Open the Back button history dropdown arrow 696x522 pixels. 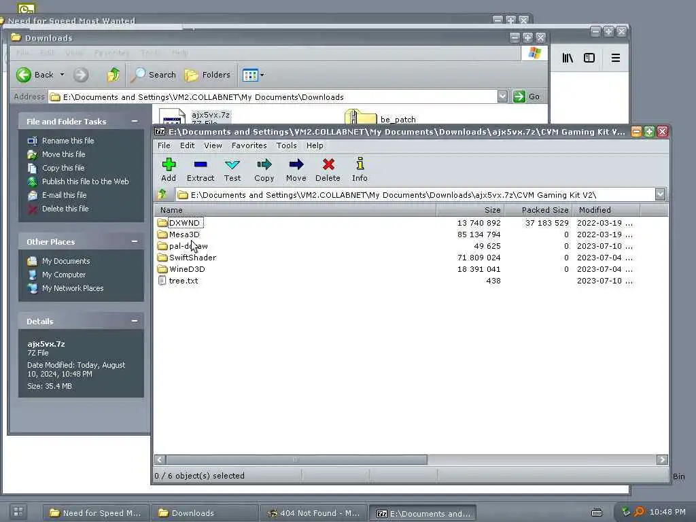(x=62, y=75)
